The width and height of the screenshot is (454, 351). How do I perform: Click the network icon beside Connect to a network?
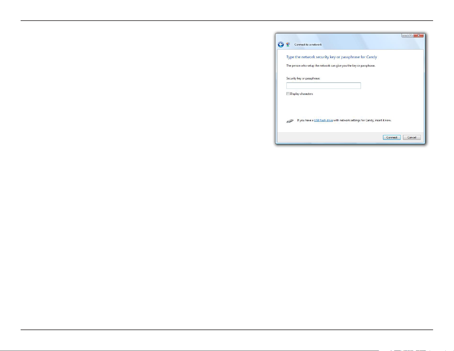click(288, 44)
